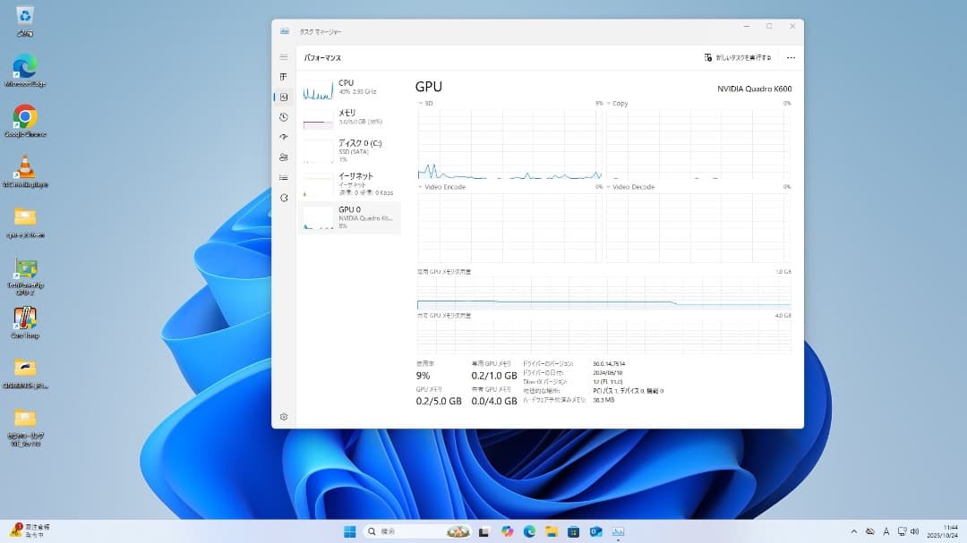Viewport: 967px width, 543px height.
Task: Open the Processes view in the sidebar
Action: (x=283, y=76)
